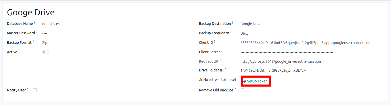This screenshot has width=391, height=105.
Task: Open the Backup Format dropdown showing Zip
Action: (45, 43)
